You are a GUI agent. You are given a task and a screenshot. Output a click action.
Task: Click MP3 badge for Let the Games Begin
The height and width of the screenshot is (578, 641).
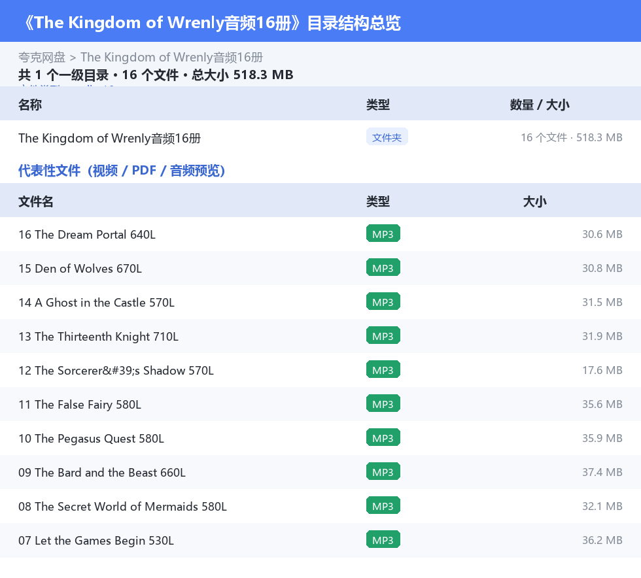[383, 539]
